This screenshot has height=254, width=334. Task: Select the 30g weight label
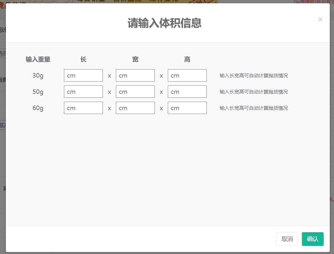click(x=38, y=76)
